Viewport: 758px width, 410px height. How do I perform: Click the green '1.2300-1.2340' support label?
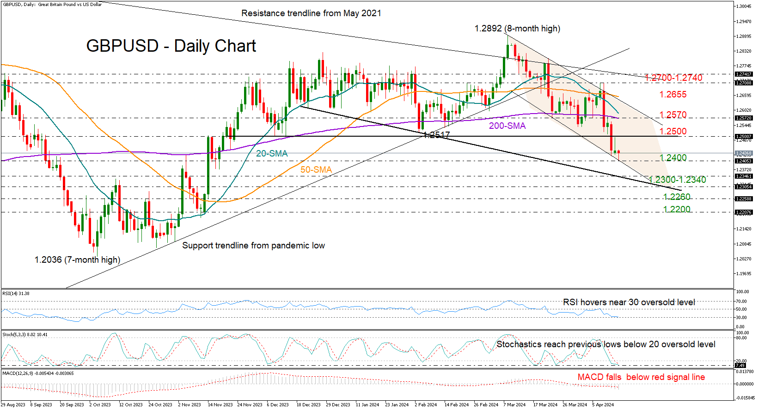coord(677,180)
